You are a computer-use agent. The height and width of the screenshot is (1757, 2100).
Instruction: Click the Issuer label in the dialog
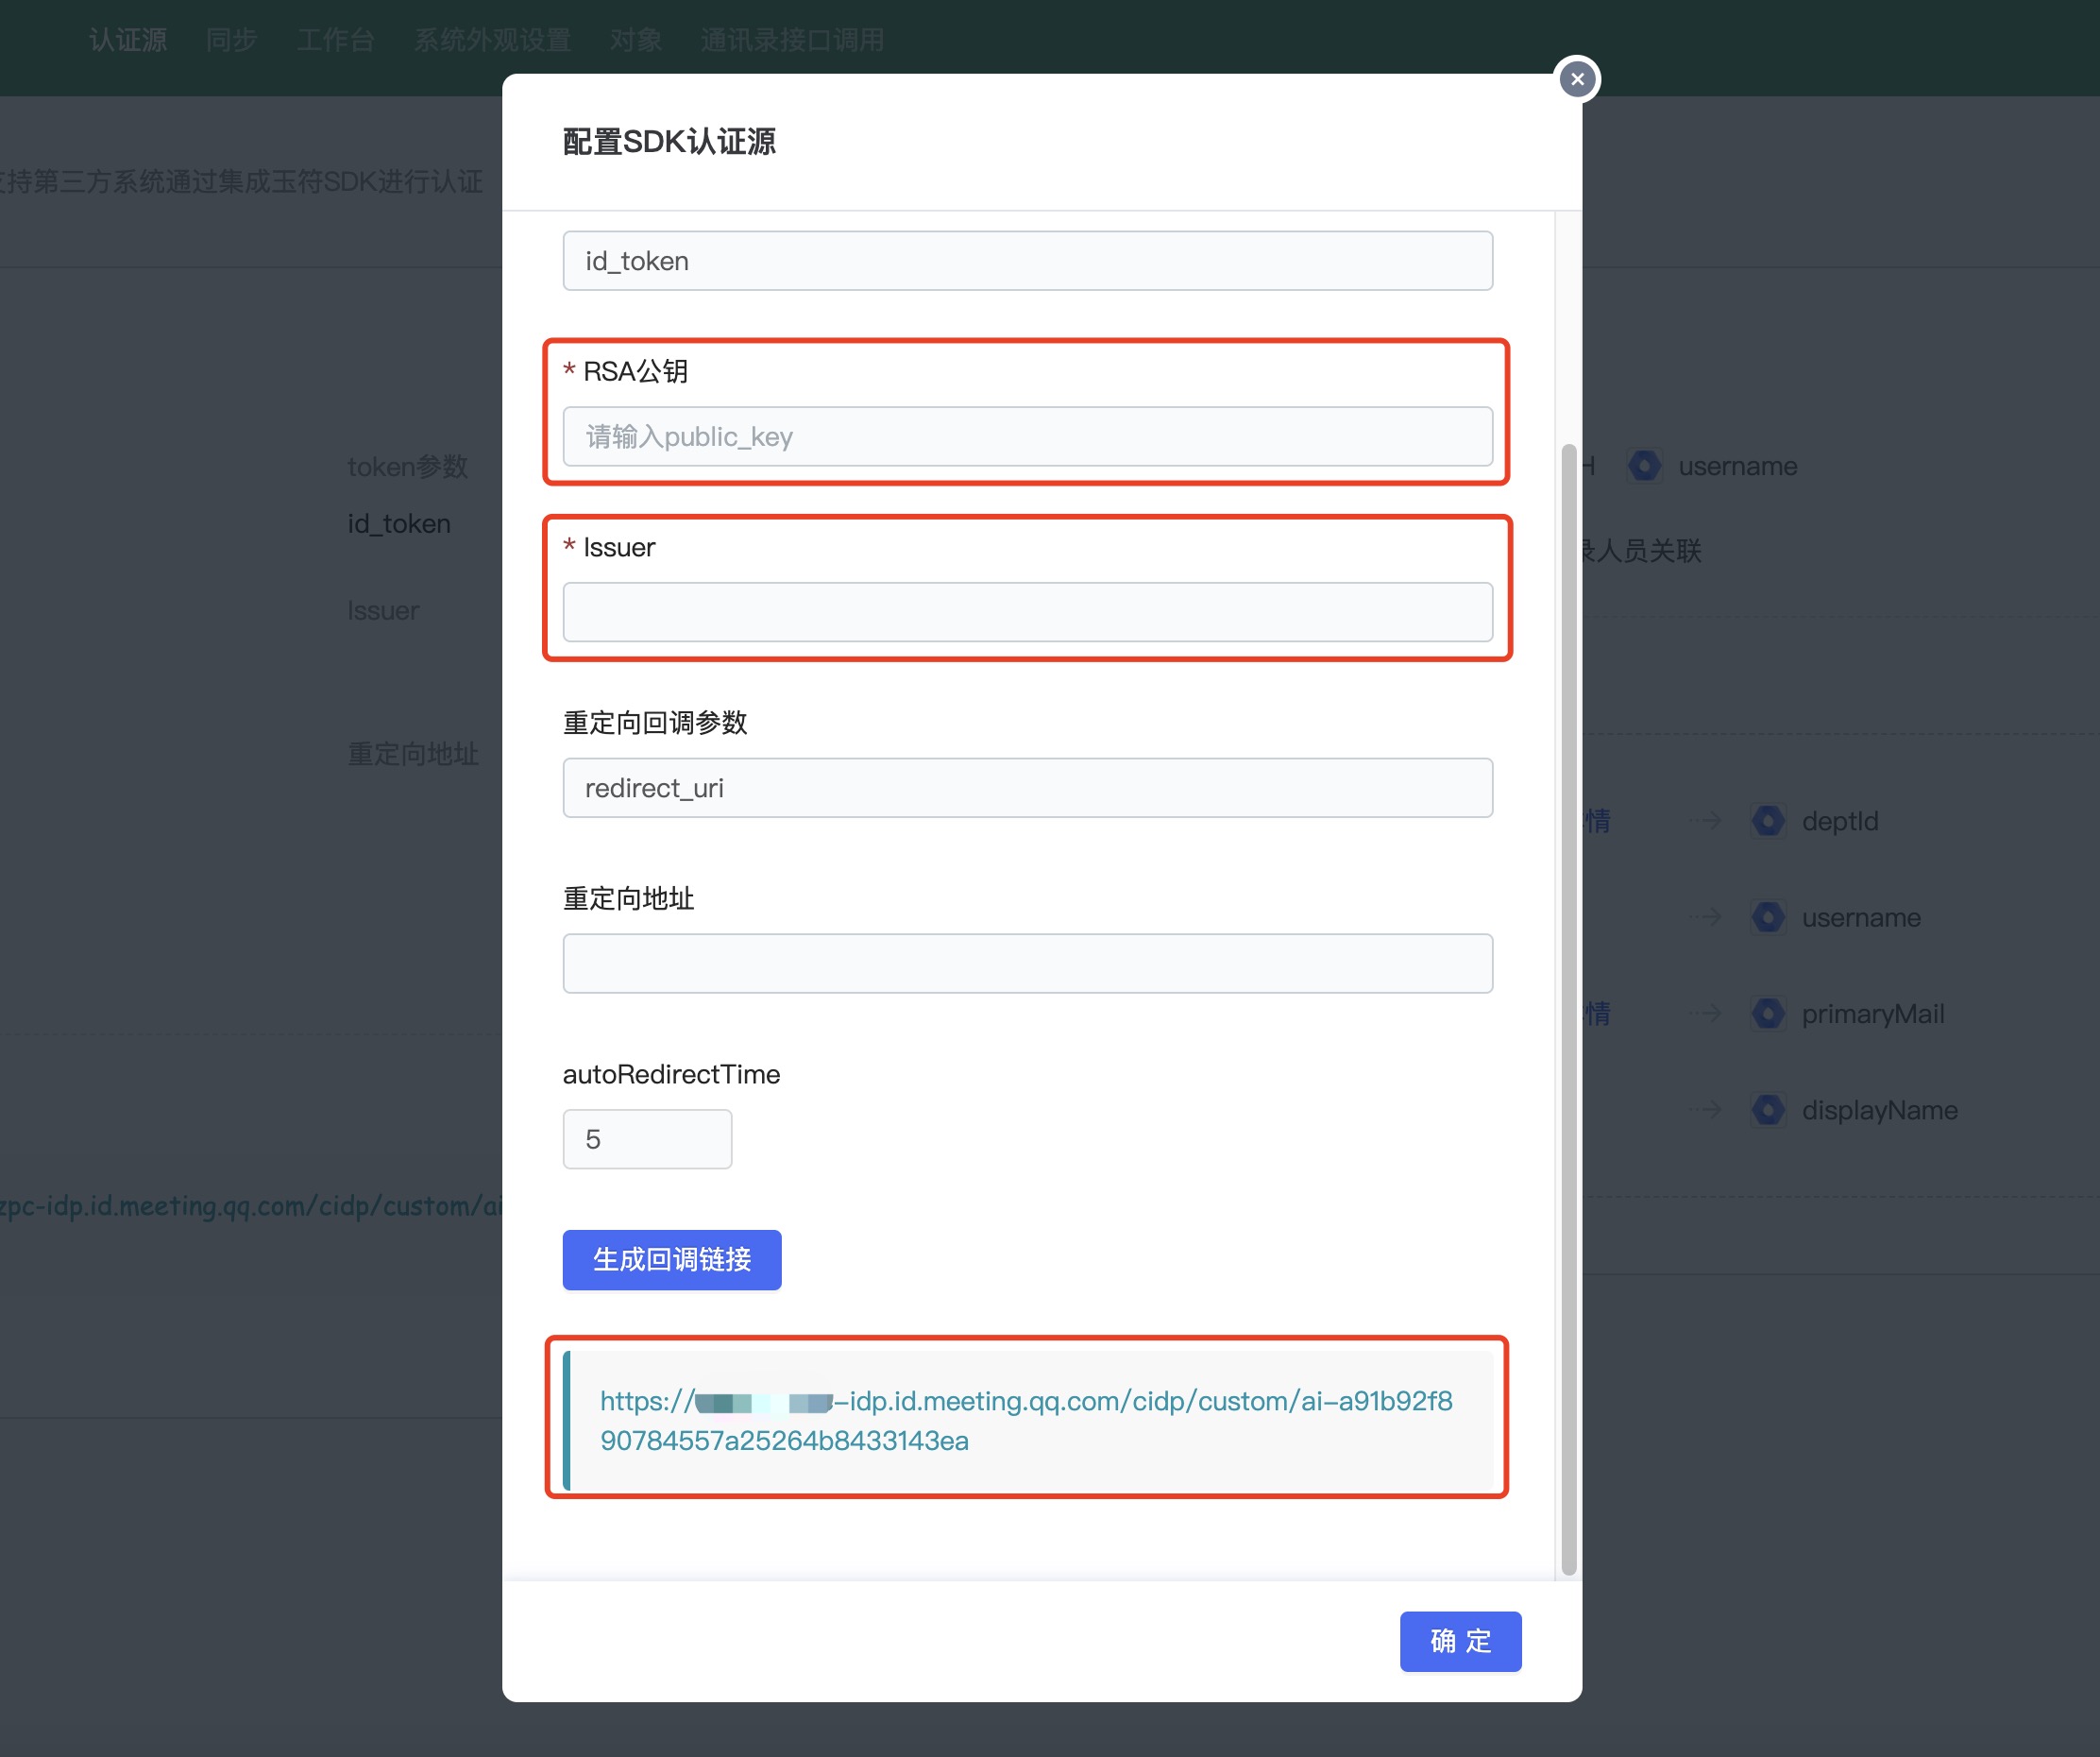619,547
